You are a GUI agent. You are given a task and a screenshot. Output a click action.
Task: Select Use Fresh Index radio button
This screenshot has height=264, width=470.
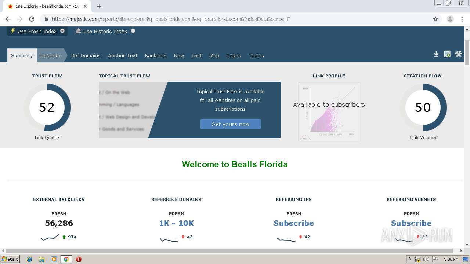tap(62, 31)
